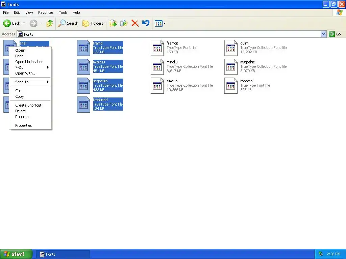The width and height of the screenshot is (346, 259).
Task: Click the Fonts window title icon
Action: (3, 4)
